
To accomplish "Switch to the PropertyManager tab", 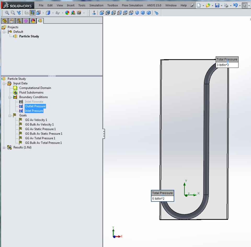I will click(x=12, y=21).
